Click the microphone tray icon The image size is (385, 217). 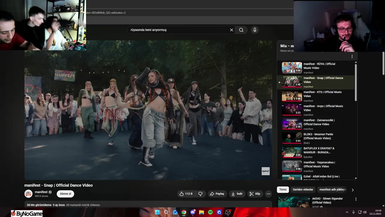tap(353, 212)
